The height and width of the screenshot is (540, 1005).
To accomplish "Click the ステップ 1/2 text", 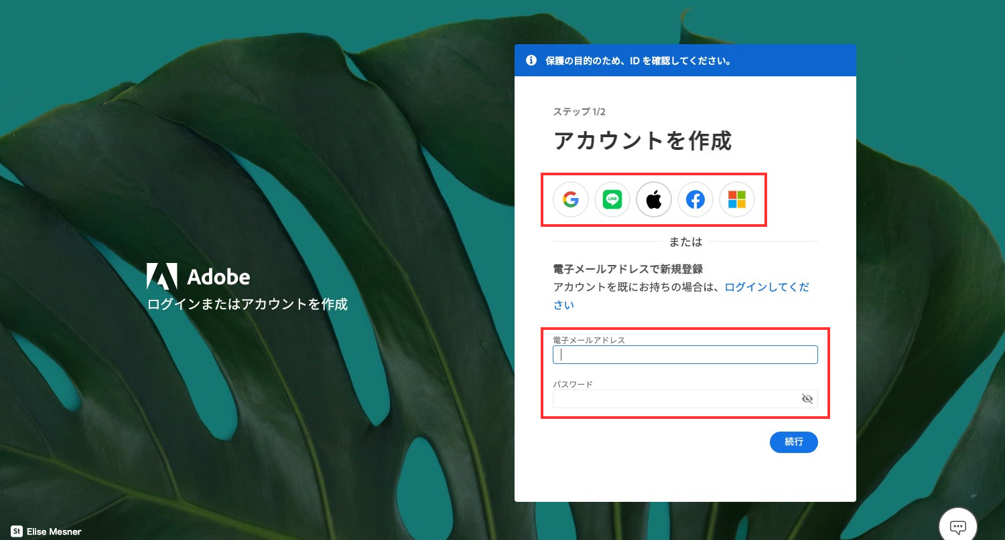I will (580, 112).
